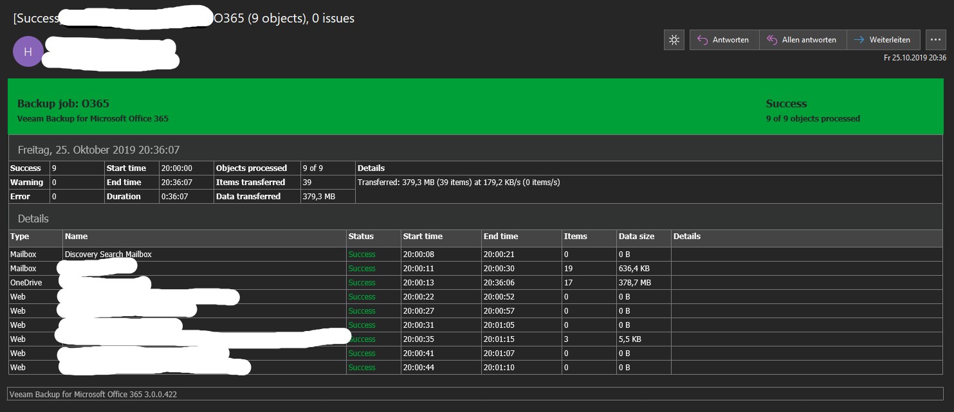Select start time 20:00:44 in last row
954x412 pixels.
419,368
